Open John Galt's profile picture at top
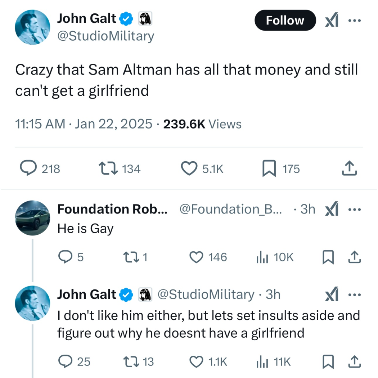Screen dimensions: 378x378 (x=32, y=27)
